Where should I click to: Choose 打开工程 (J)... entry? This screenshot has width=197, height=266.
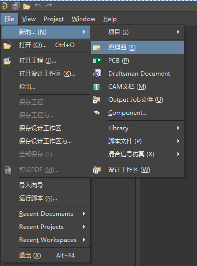(46, 61)
